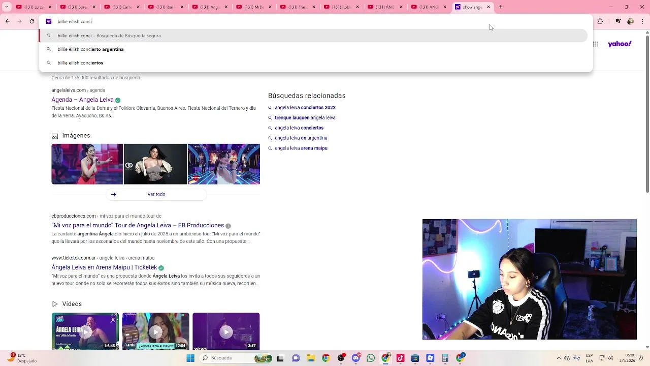
Task: Open the Yahoo apps grid icon
Action: 595,44
